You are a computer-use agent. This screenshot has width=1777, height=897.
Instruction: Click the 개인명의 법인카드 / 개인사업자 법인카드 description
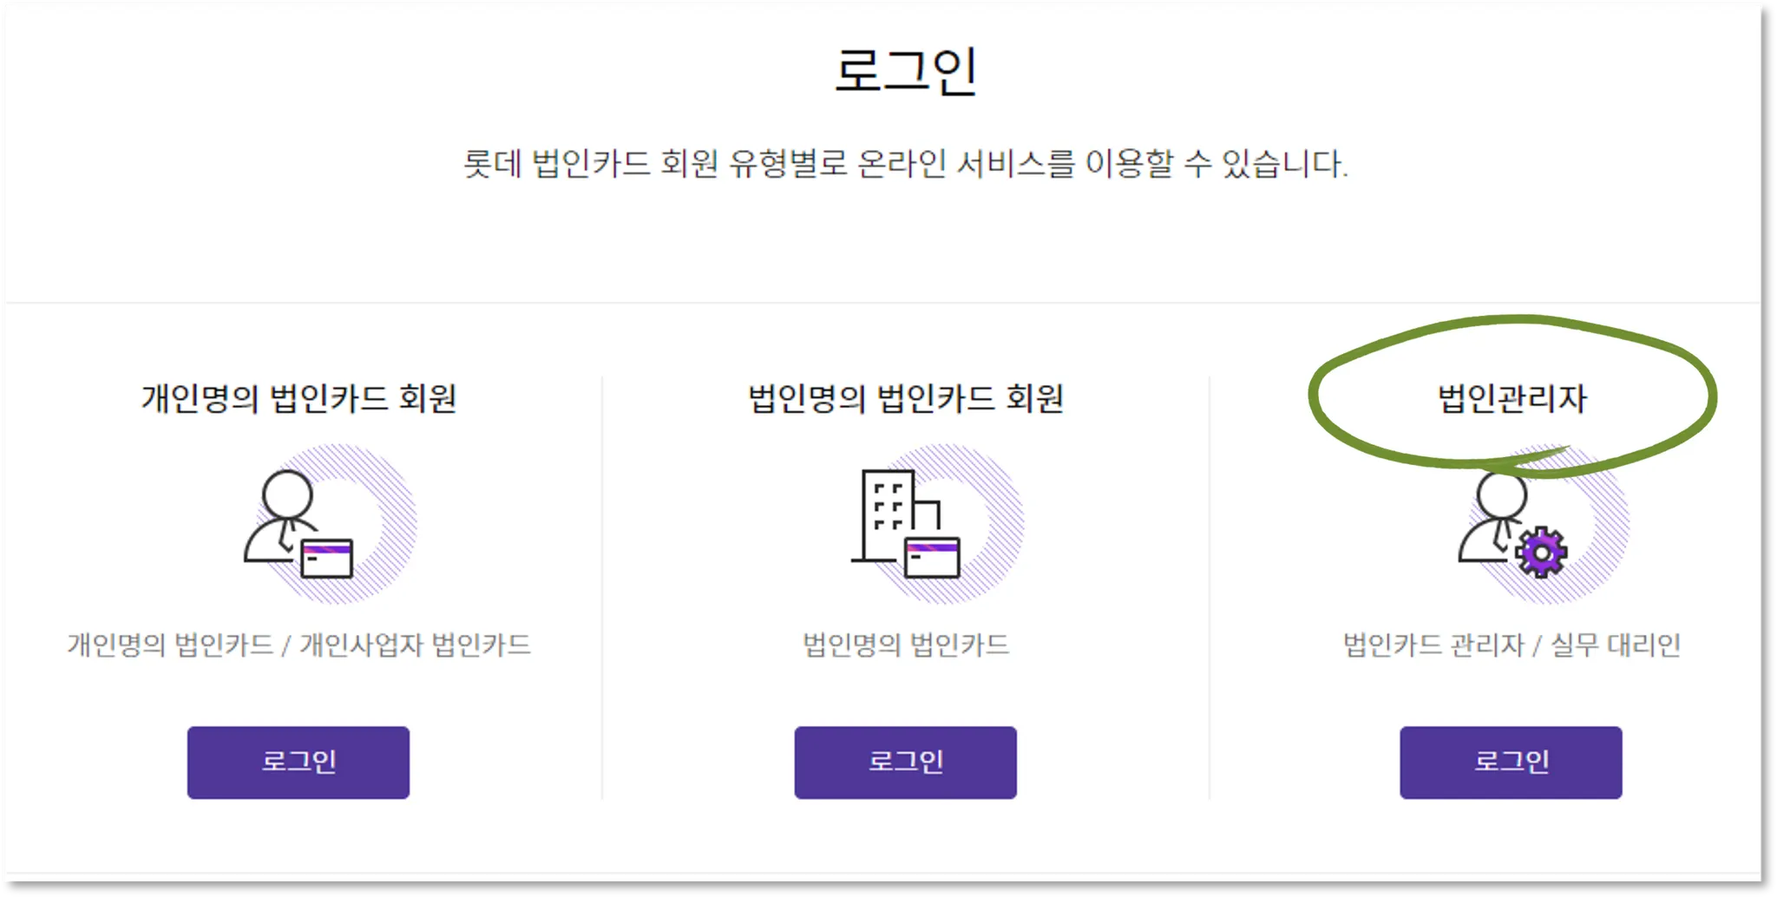(298, 645)
